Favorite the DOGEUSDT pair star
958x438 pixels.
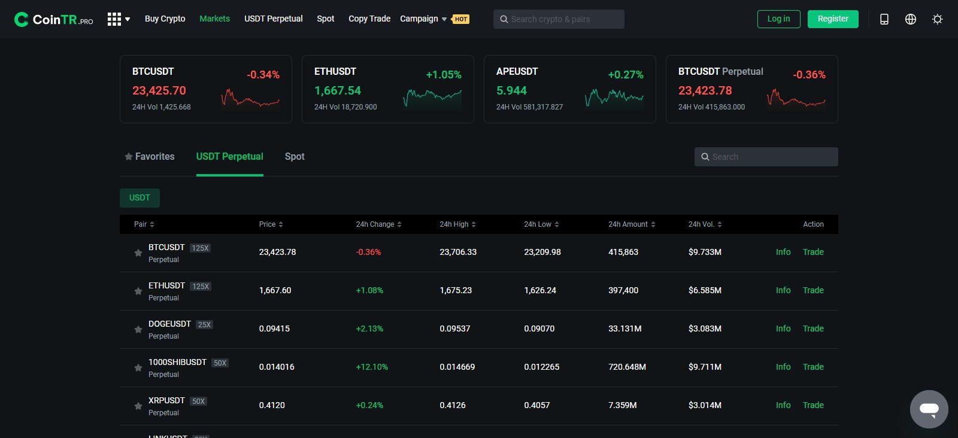pyautogui.click(x=138, y=329)
